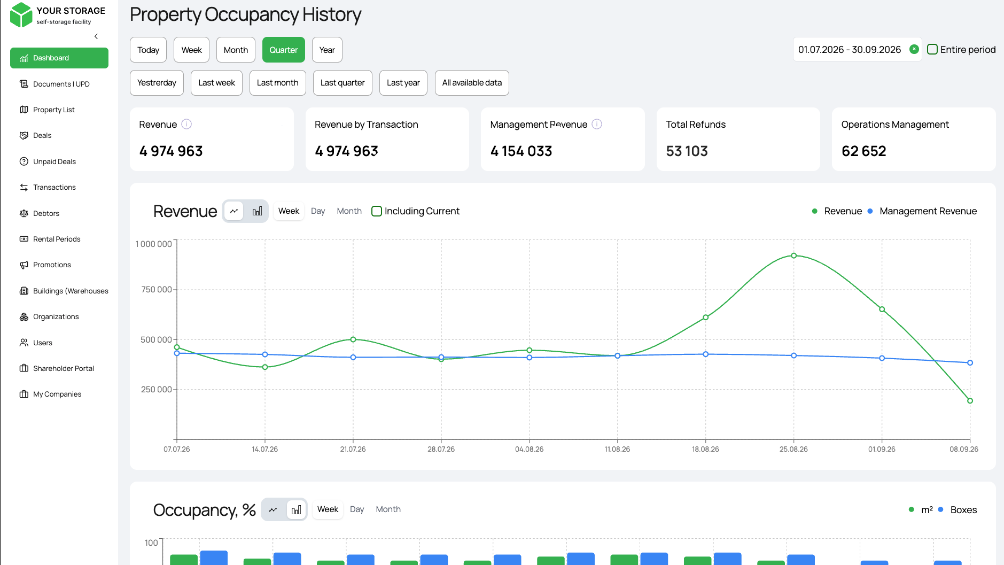The height and width of the screenshot is (565, 1004).
Task: Click the Revenue info icon
Action: click(186, 124)
